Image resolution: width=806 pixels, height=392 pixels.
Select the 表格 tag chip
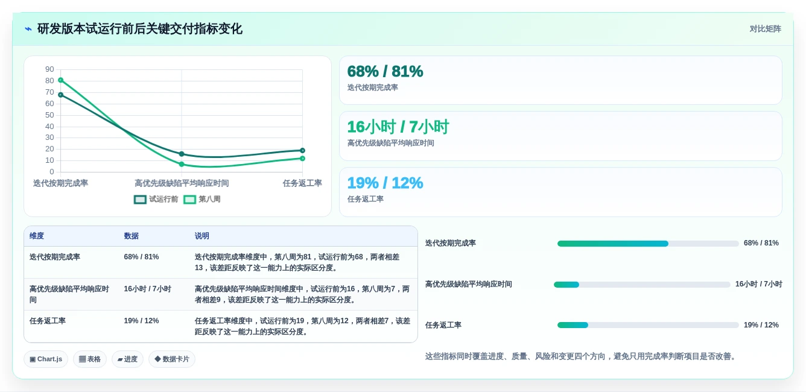point(90,359)
